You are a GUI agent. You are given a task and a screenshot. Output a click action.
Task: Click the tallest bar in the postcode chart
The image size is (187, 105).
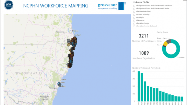point(139,86)
